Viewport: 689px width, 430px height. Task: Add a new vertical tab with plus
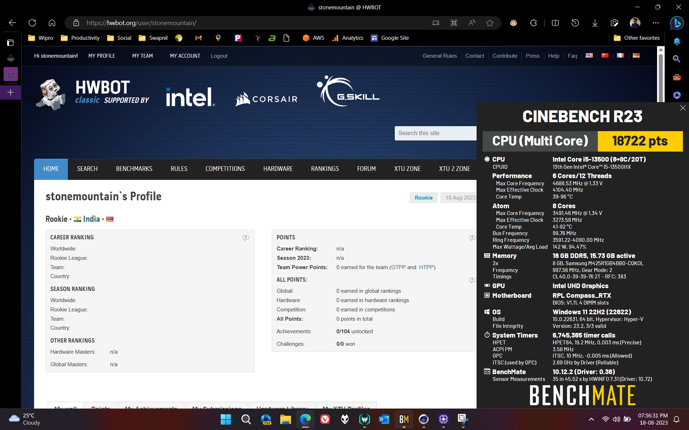coord(11,92)
